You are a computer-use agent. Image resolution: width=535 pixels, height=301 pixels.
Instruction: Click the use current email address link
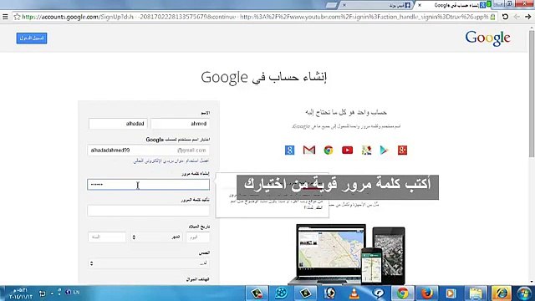[171, 161]
